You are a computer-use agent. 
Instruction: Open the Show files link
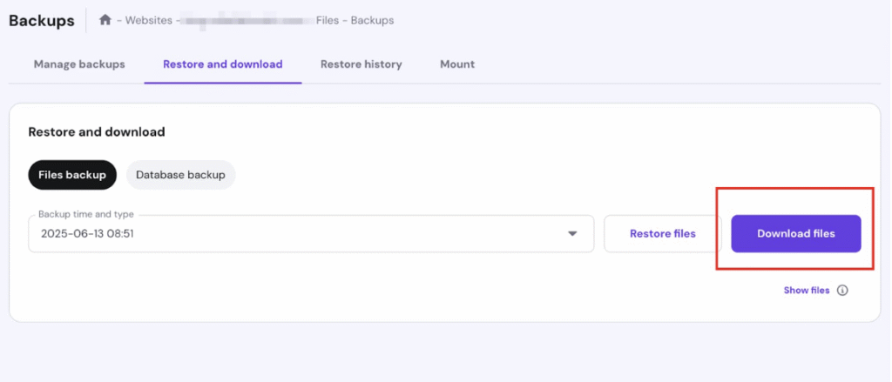coord(806,291)
